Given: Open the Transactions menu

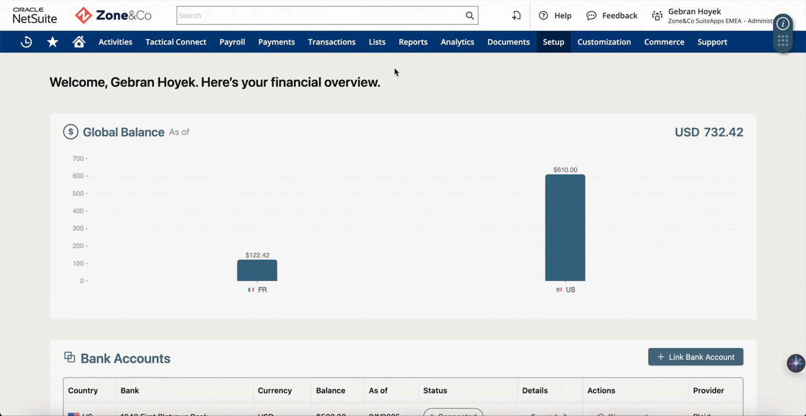Looking at the screenshot, I should click(x=332, y=42).
